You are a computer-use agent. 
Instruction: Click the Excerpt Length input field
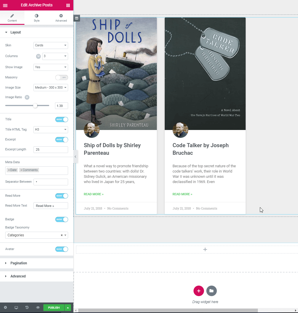coord(51,150)
